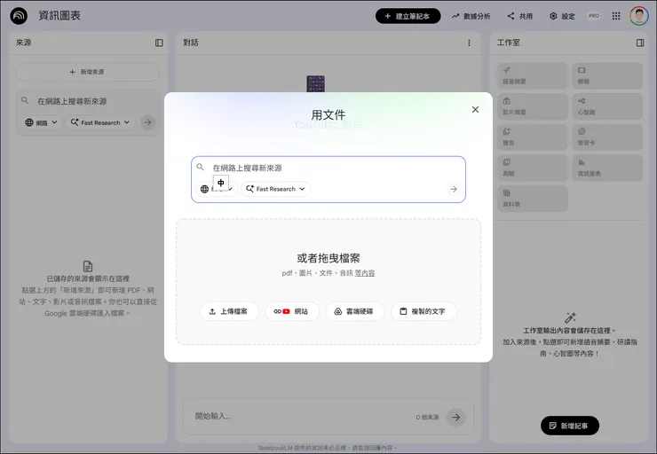The image size is (657, 454).
Task: Select the 簡報 studio tile
Action: tap(607, 75)
